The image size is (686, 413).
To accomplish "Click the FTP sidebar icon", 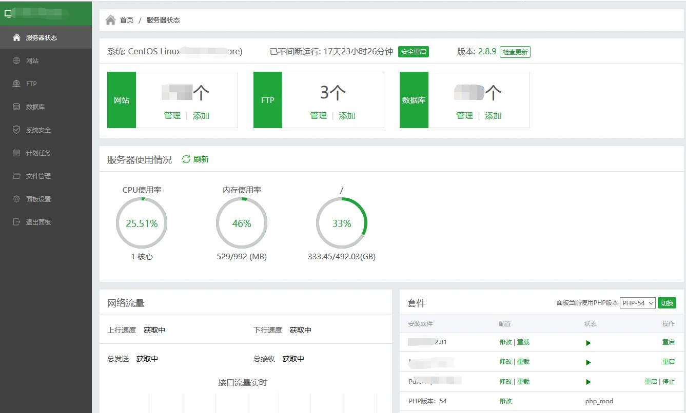I will click(x=16, y=84).
